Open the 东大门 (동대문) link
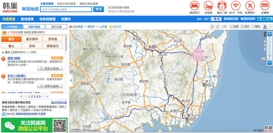 (17, 75)
